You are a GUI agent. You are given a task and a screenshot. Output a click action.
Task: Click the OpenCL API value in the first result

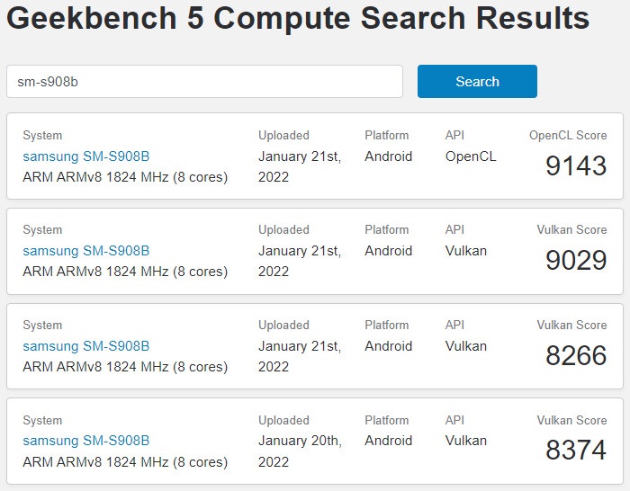coord(471,156)
